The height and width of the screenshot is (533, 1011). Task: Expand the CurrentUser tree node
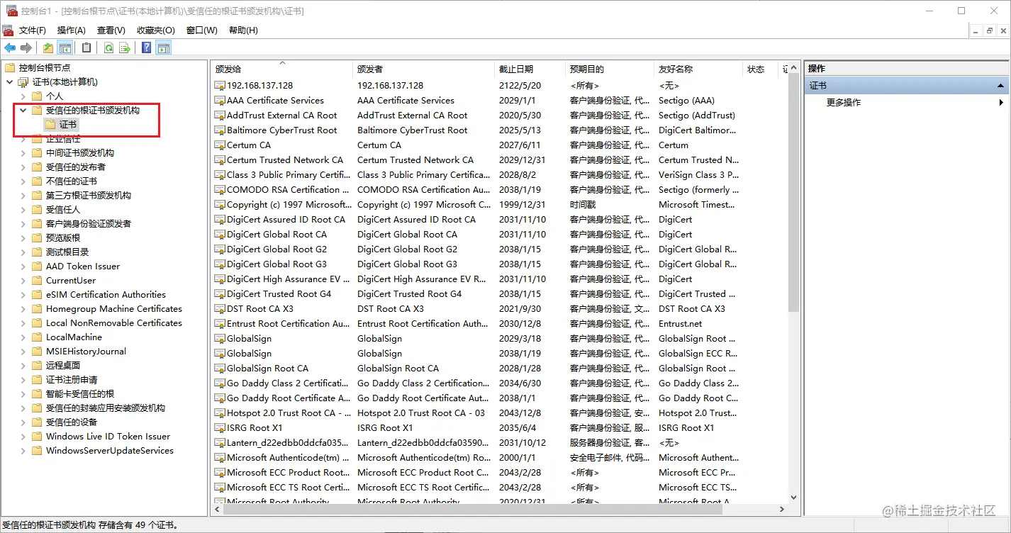[23, 281]
